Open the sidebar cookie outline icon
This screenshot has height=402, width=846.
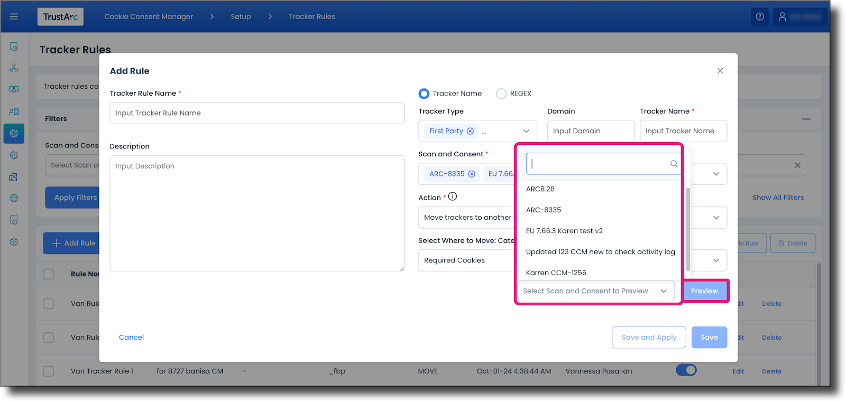click(x=14, y=155)
